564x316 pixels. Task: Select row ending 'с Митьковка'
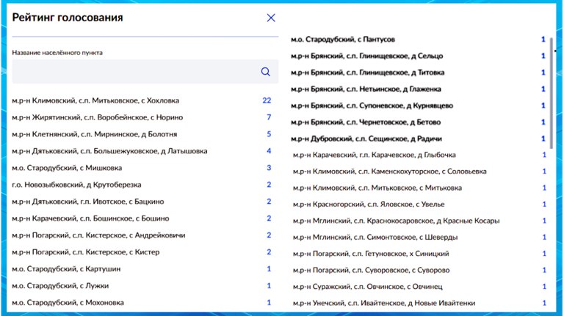coord(420,188)
